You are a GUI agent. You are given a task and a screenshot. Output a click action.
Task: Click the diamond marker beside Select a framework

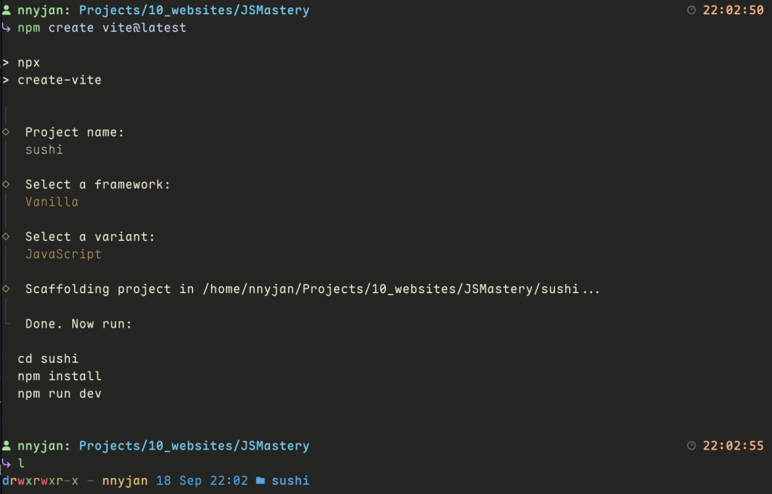click(6, 184)
